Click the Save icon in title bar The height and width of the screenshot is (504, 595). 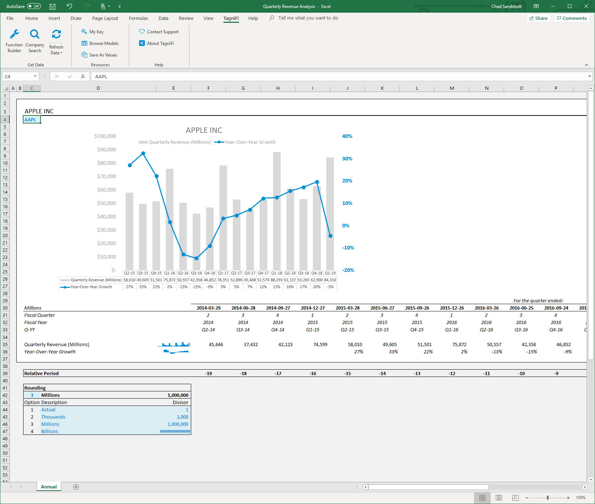(x=53, y=7)
